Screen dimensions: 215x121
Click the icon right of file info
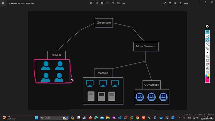[118, 3]
